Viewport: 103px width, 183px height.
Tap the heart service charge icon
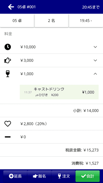coord(8,124)
